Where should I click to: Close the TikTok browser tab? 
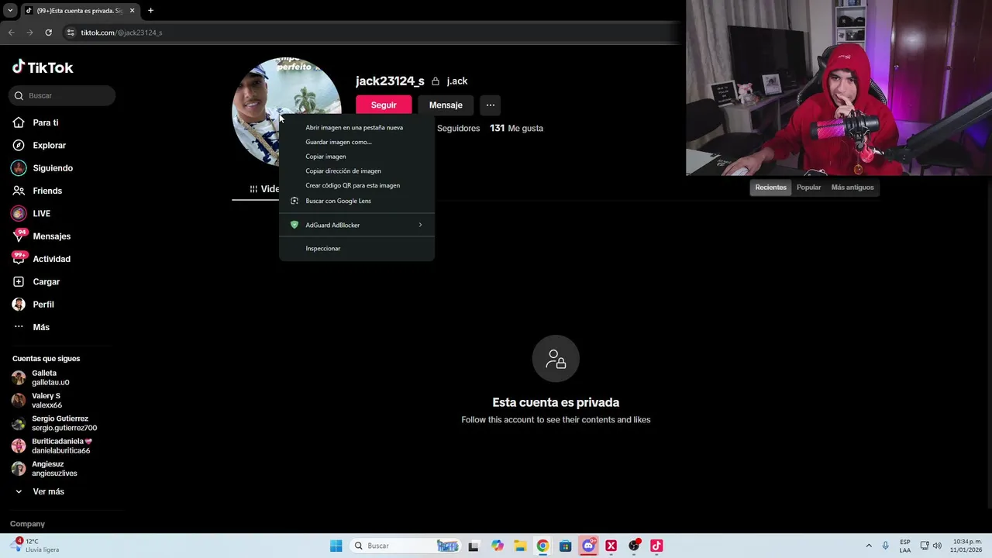pyautogui.click(x=133, y=11)
